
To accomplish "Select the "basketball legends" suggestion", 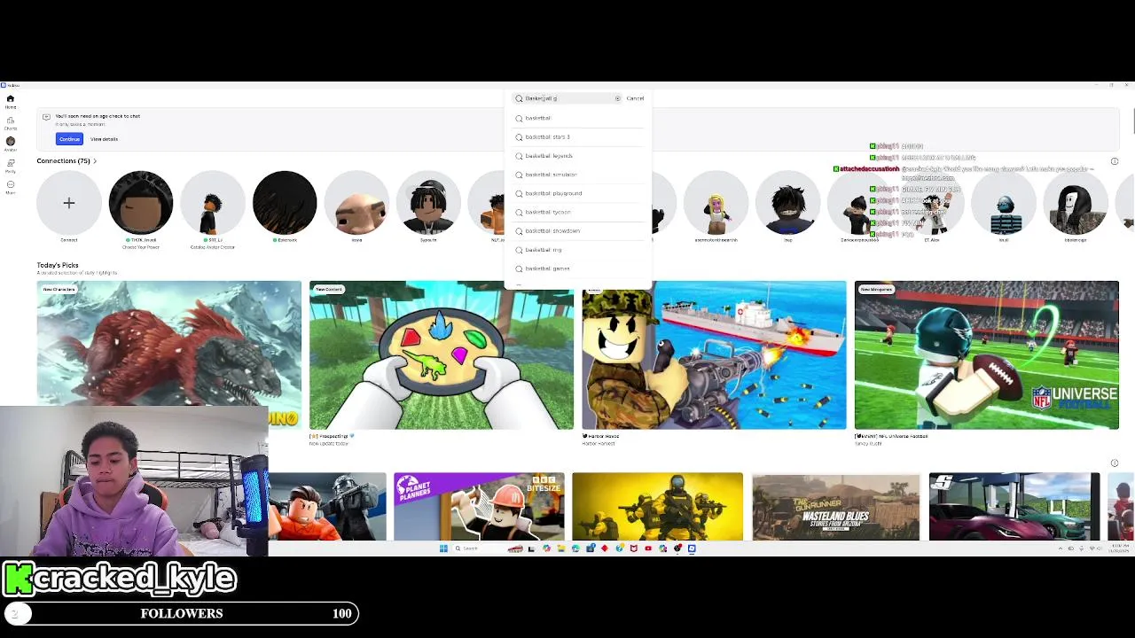I will (x=578, y=156).
